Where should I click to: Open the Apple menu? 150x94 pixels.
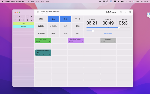(3, 1)
